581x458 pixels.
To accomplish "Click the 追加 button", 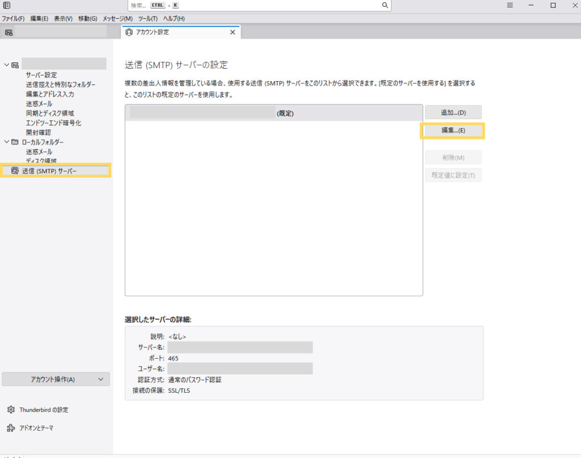I will point(453,112).
